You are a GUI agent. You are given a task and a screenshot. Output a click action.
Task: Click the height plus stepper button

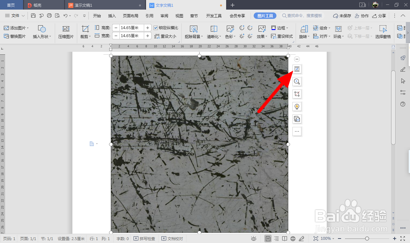148,28
